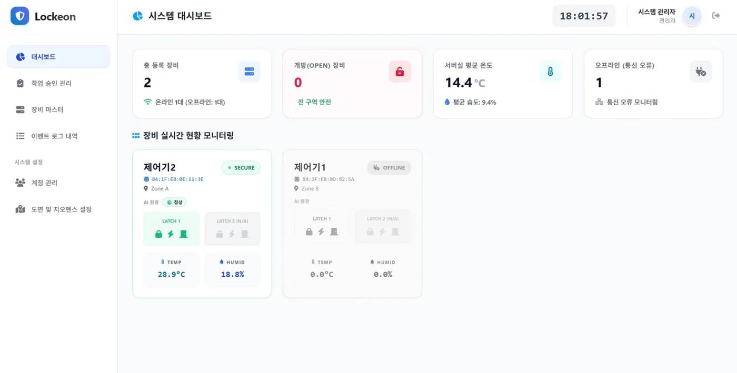Click the thermometer icon in 서버실 평균 온도 card

[550, 72]
